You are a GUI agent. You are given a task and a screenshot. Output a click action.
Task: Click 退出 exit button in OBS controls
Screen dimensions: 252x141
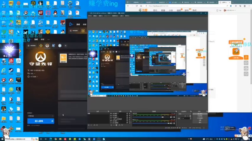tap(200, 122)
